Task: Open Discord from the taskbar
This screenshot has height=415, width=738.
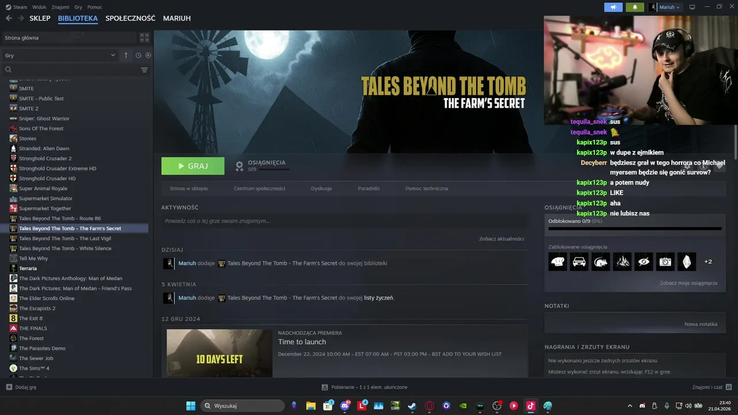Action: pyautogui.click(x=345, y=406)
